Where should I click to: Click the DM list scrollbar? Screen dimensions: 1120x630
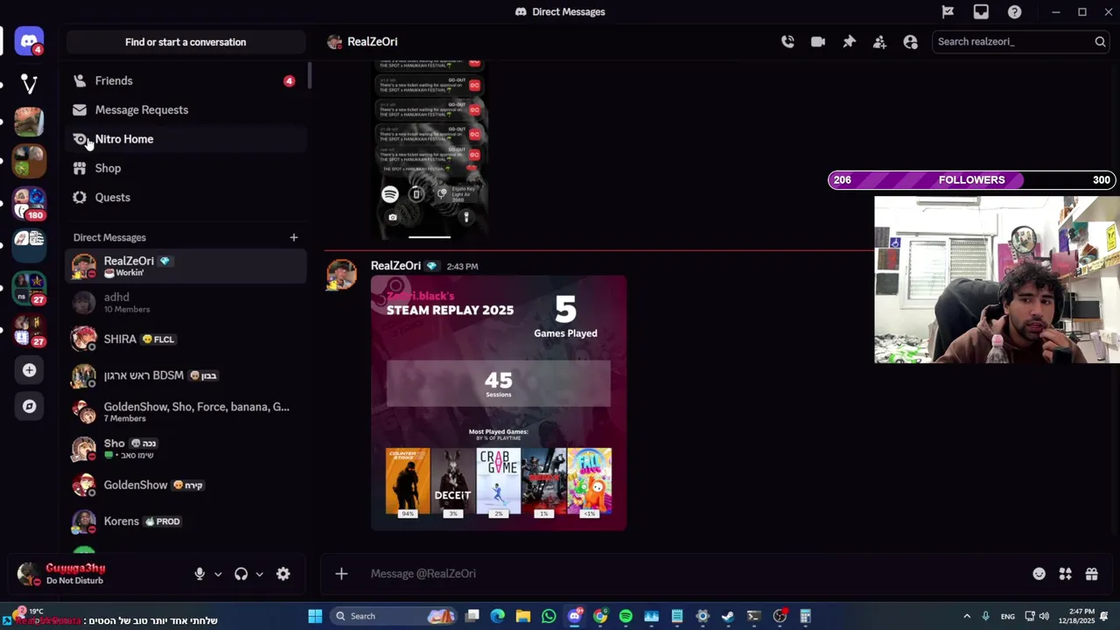[x=310, y=75]
